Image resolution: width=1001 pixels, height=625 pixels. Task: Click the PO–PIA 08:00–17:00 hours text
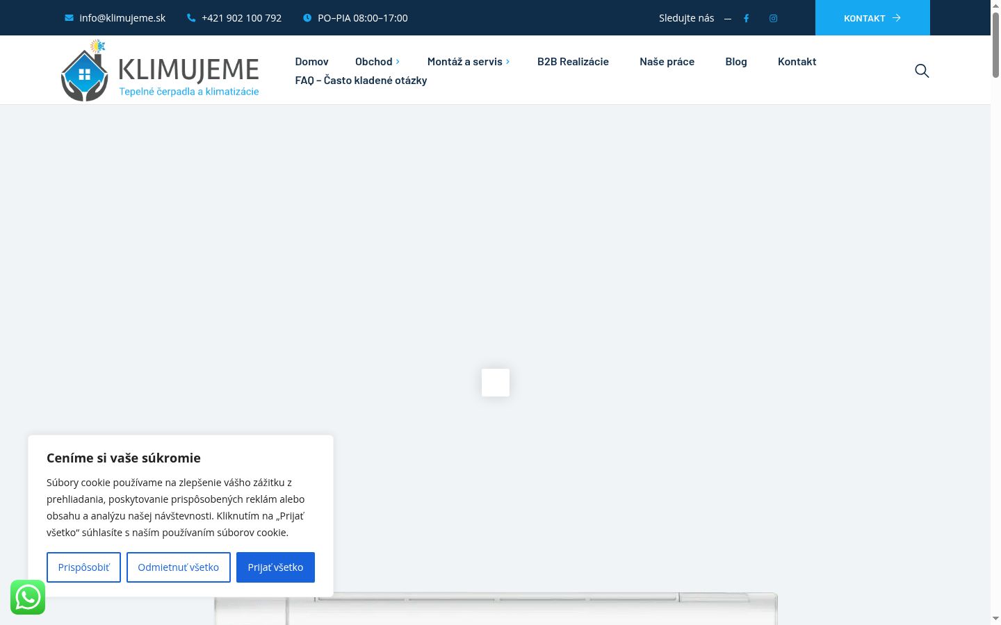363,18
